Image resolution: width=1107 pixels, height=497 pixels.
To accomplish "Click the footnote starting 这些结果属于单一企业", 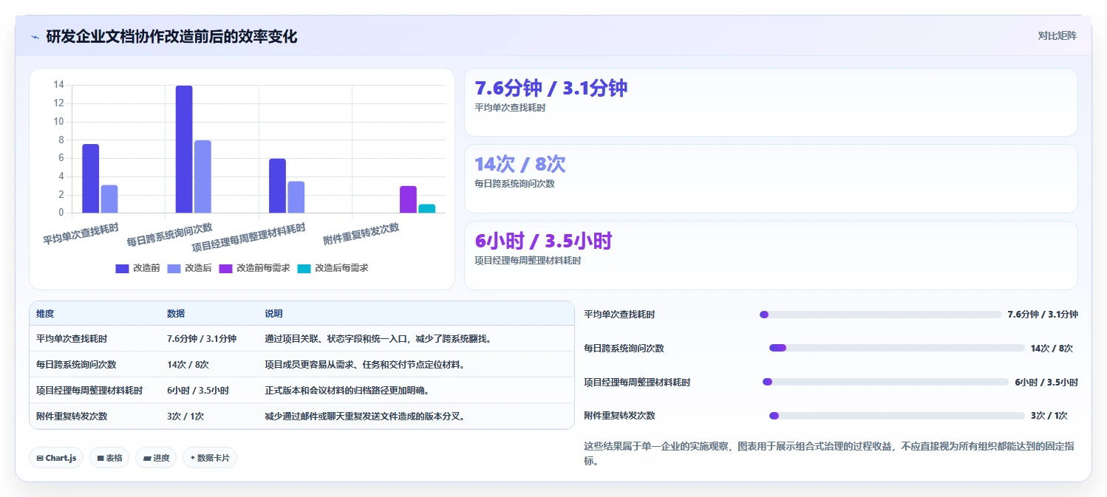I will click(x=829, y=454).
